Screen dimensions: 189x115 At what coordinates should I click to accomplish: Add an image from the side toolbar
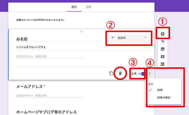pyautogui.click(x=163, y=49)
